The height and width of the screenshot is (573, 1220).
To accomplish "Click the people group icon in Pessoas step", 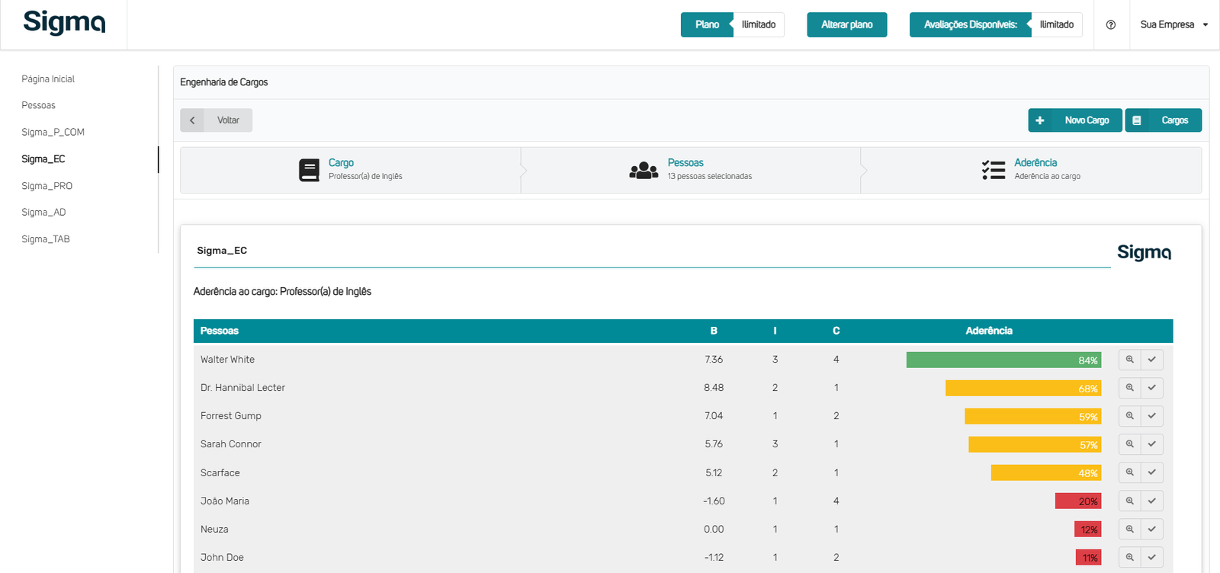I will click(x=644, y=170).
